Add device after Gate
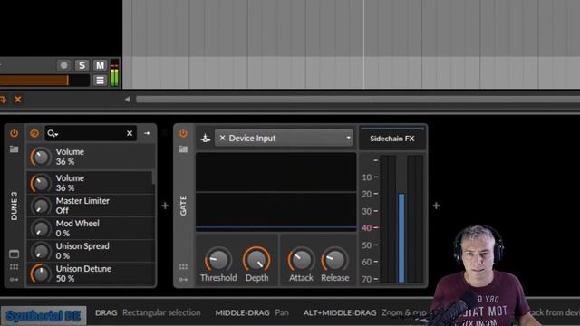580x326 pixels. [x=436, y=206]
